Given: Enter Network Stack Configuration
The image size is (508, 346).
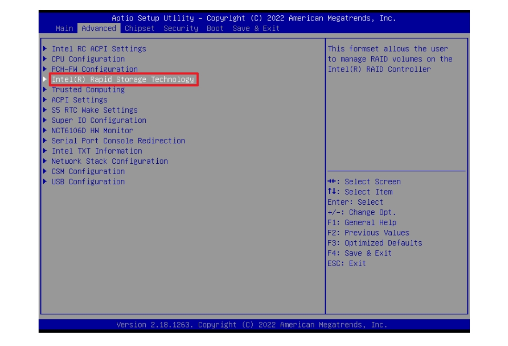Looking at the screenshot, I should pyautogui.click(x=110, y=161).
